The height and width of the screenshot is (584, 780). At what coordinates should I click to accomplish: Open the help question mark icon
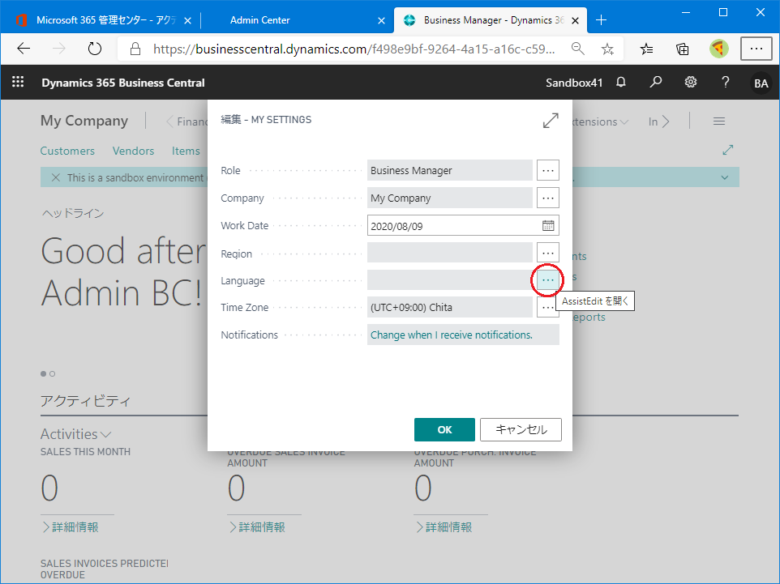pyautogui.click(x=726, y=82)
